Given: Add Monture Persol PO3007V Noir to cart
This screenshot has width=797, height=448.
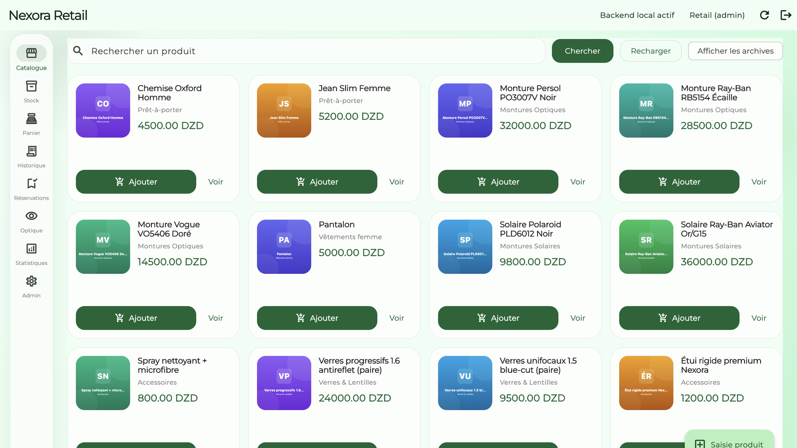Looking at the screenshot, I should [498, 182].
